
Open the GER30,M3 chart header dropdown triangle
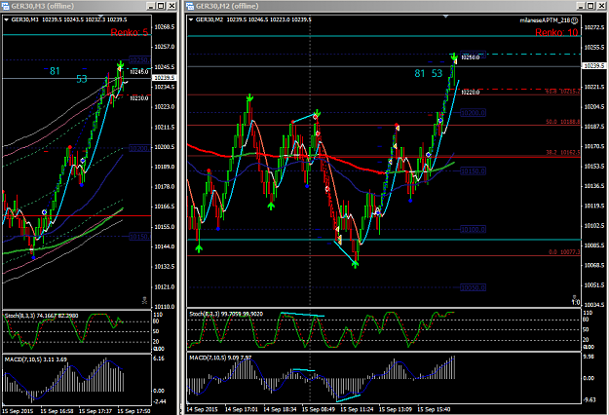point(6,19)
